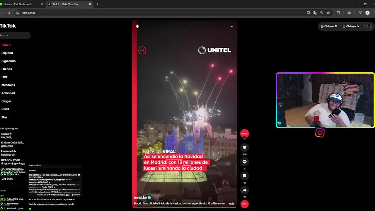The image size is (375, 211).
Task: Open the TikTok profile avatar menu
Action: (x=369, y=26)
